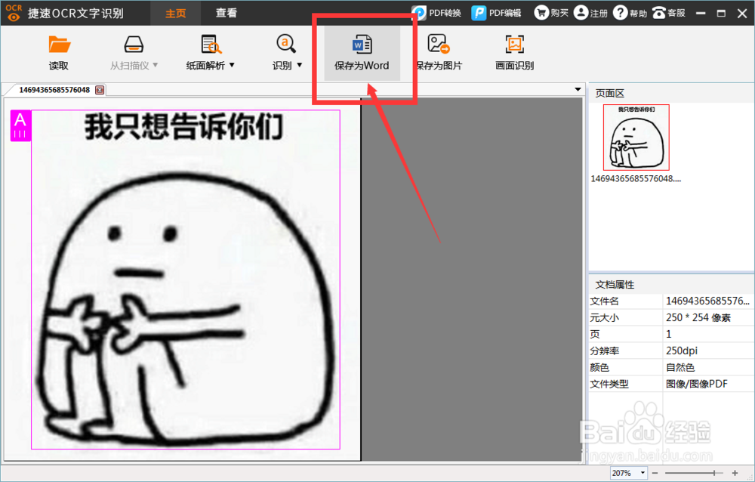Open the 读取 folder icon
The height and width of the screenshot is (482, 755).
point(59,45)
